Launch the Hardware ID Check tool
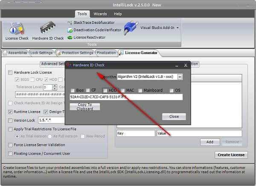This screenshot has width=256, height=186. (48, 30)
